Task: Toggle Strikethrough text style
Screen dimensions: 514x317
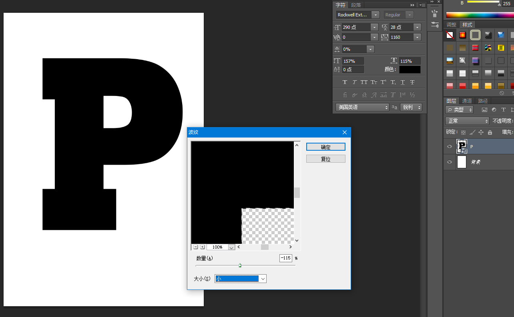Action: 412,82
